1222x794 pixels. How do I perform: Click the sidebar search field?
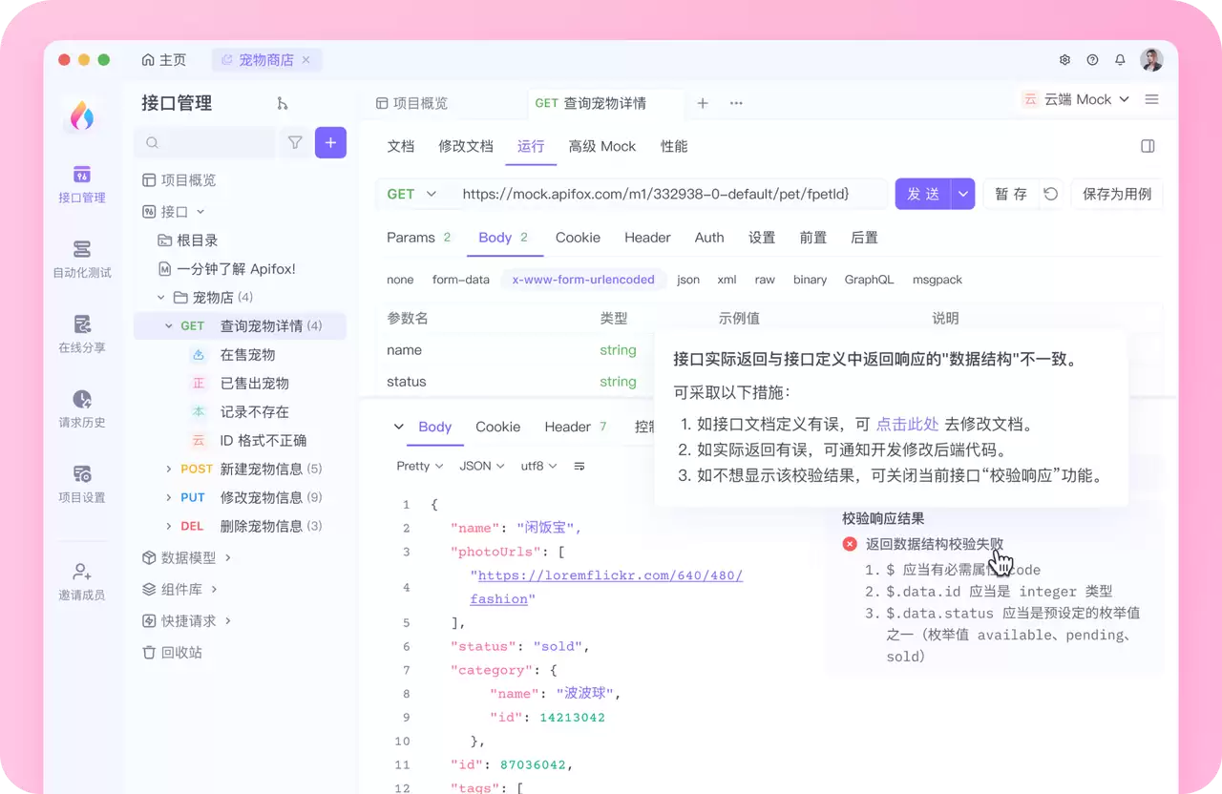pos(204,142)
